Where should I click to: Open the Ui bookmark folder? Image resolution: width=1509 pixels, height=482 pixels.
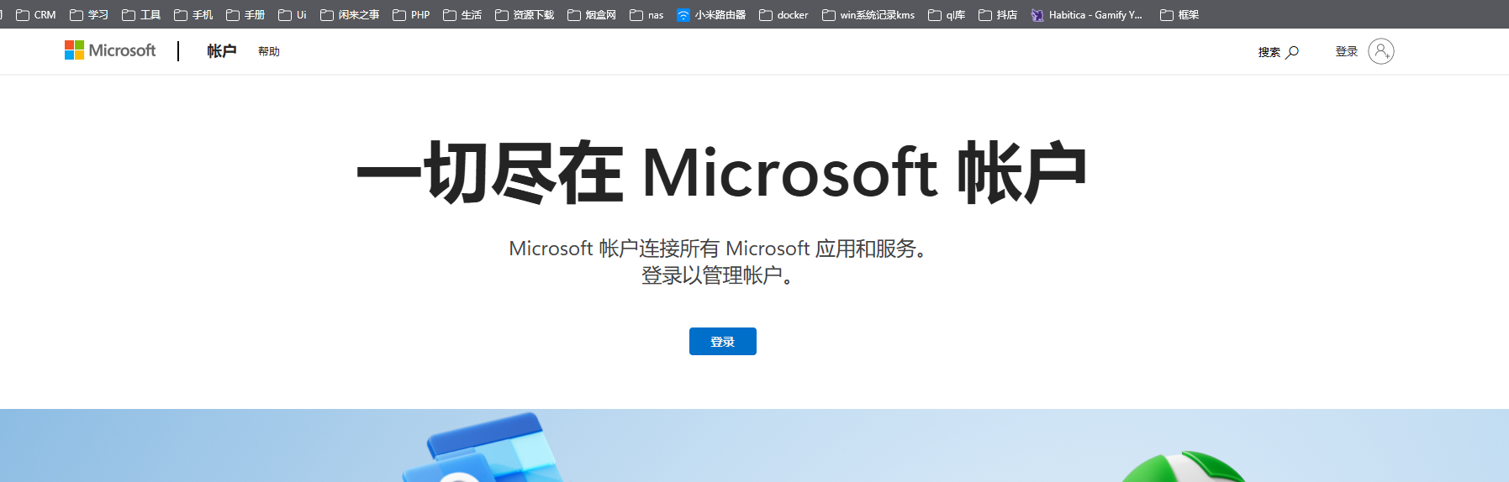pos(293,14)
